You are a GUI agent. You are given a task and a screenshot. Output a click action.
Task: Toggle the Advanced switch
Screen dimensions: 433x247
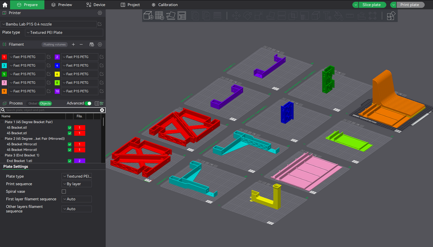88,103
